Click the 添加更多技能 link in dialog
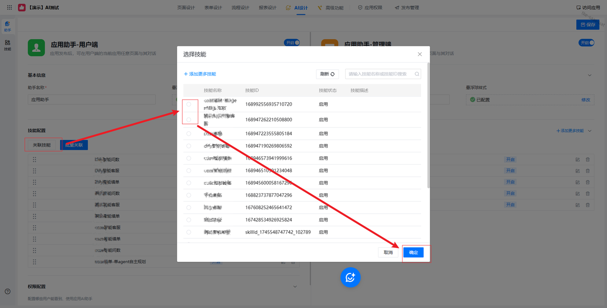607x308 pixels. (200, 74)
